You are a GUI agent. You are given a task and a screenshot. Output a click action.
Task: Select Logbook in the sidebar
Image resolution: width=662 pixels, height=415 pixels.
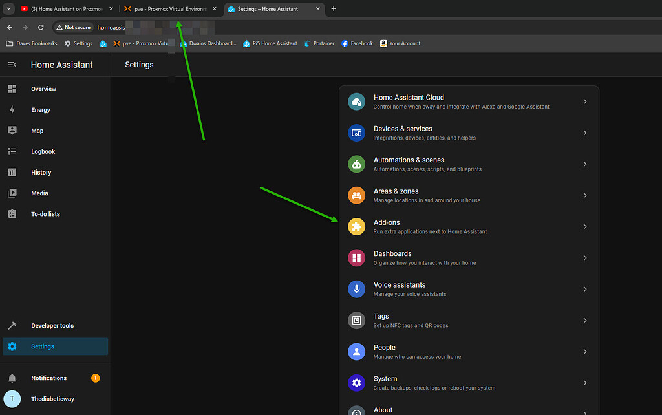[x=43, y=151]
